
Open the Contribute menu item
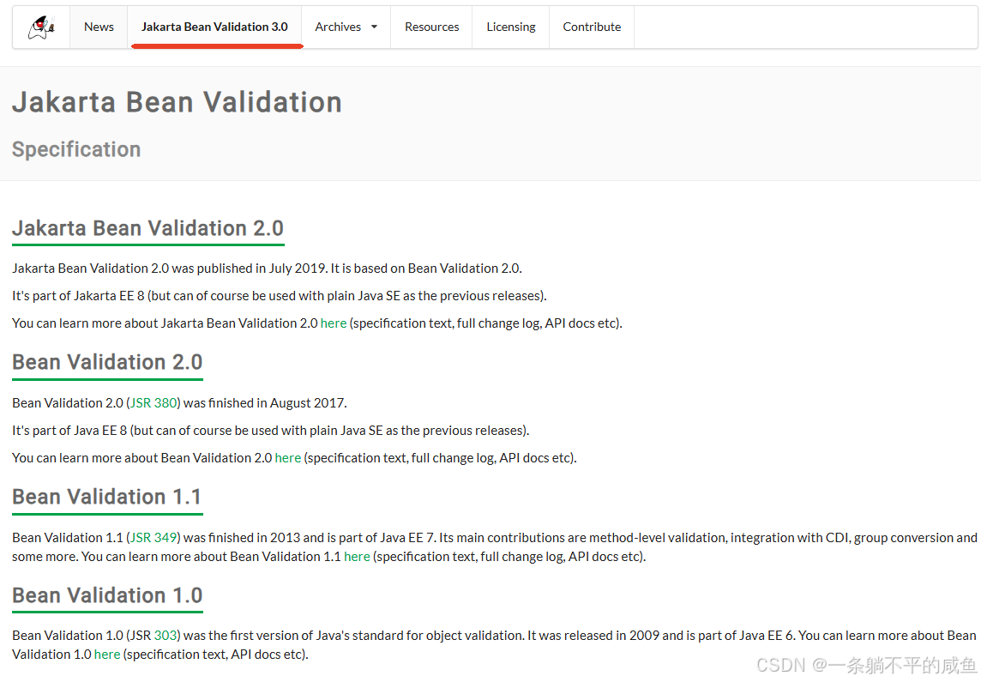click(x=592, y=27)
